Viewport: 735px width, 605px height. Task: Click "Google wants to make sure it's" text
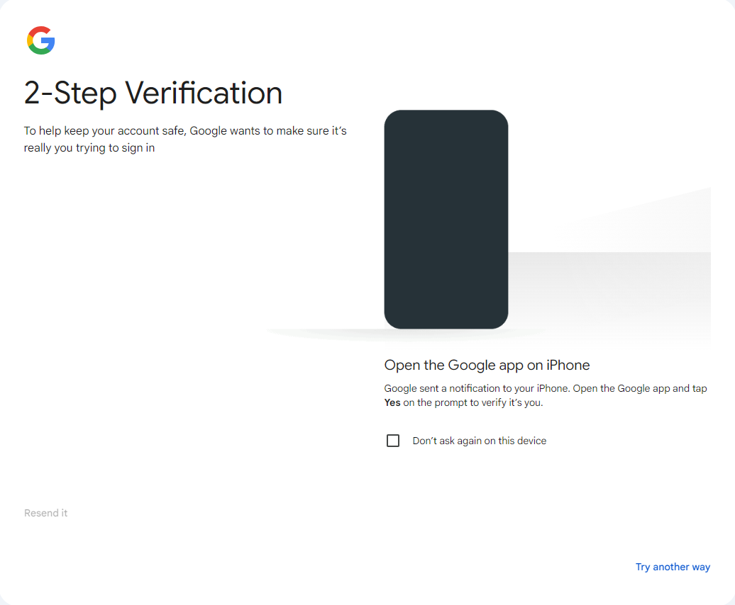pos(268,131)
